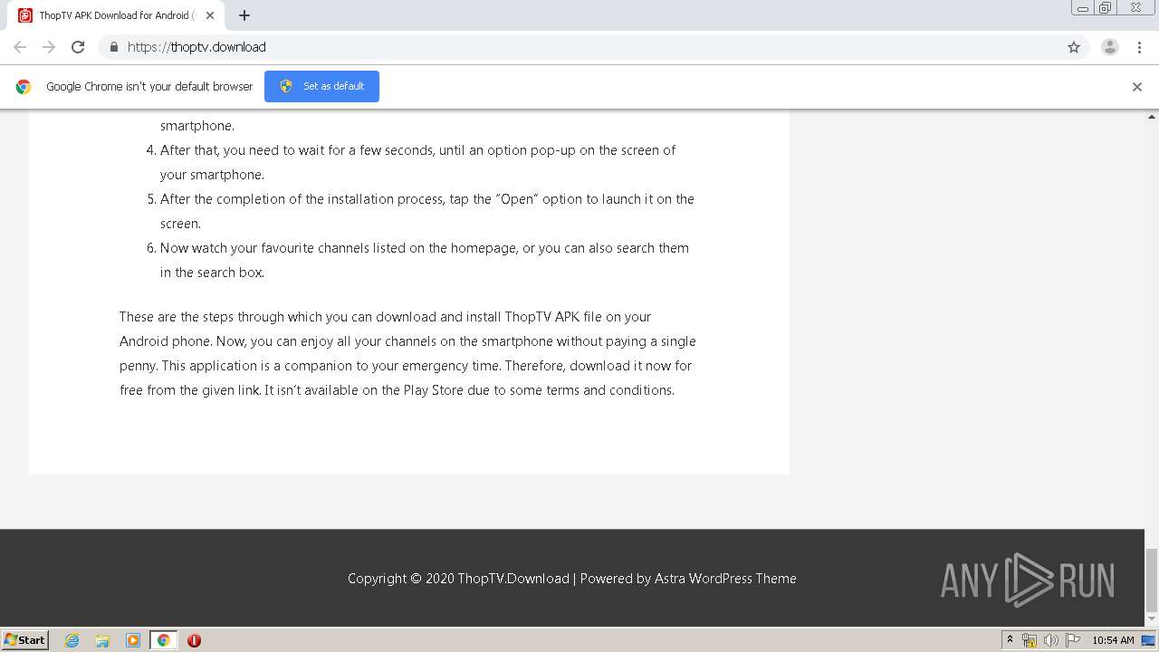The width and height of the screenshot is (1159, 652).
Task: Reload the thoptv.download page
Action: coord(78,47)
